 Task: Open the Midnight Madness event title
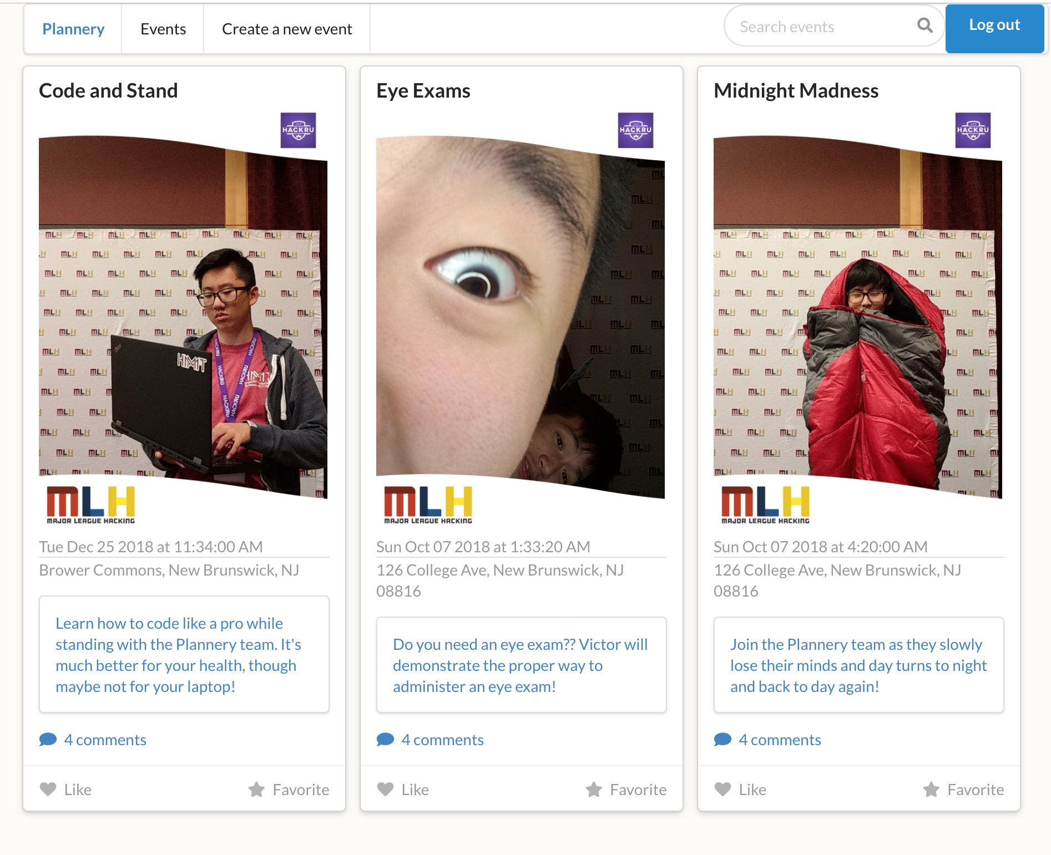click(796, 90)
